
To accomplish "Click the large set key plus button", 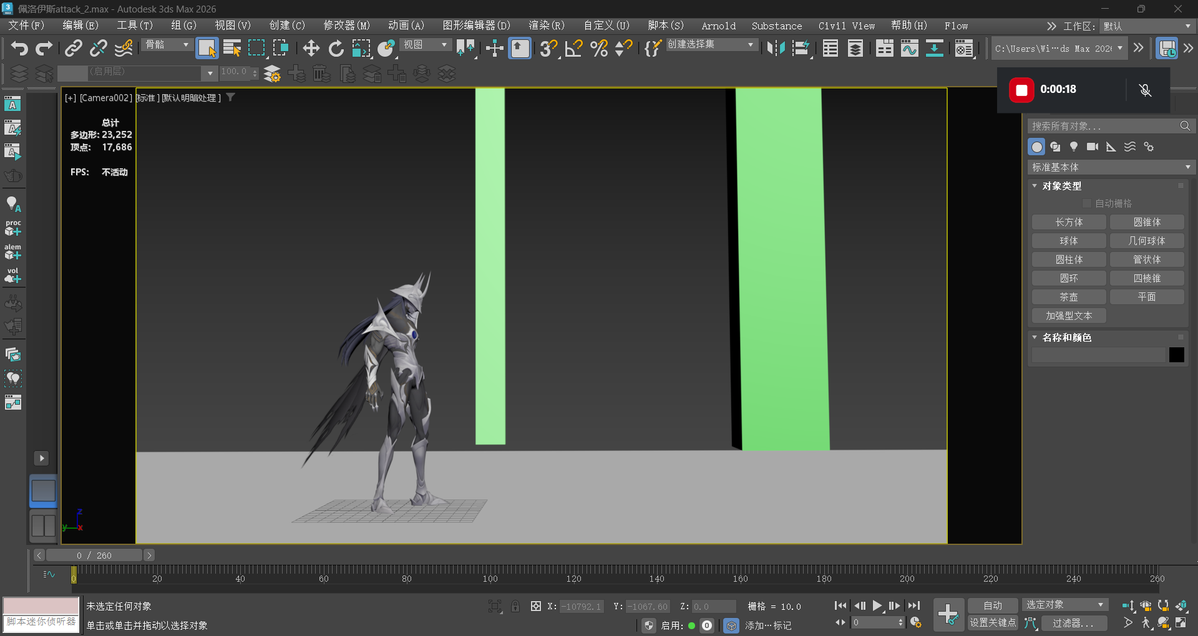I will 948,614.
